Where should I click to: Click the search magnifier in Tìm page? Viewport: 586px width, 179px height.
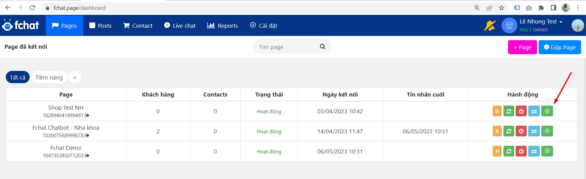322,47
